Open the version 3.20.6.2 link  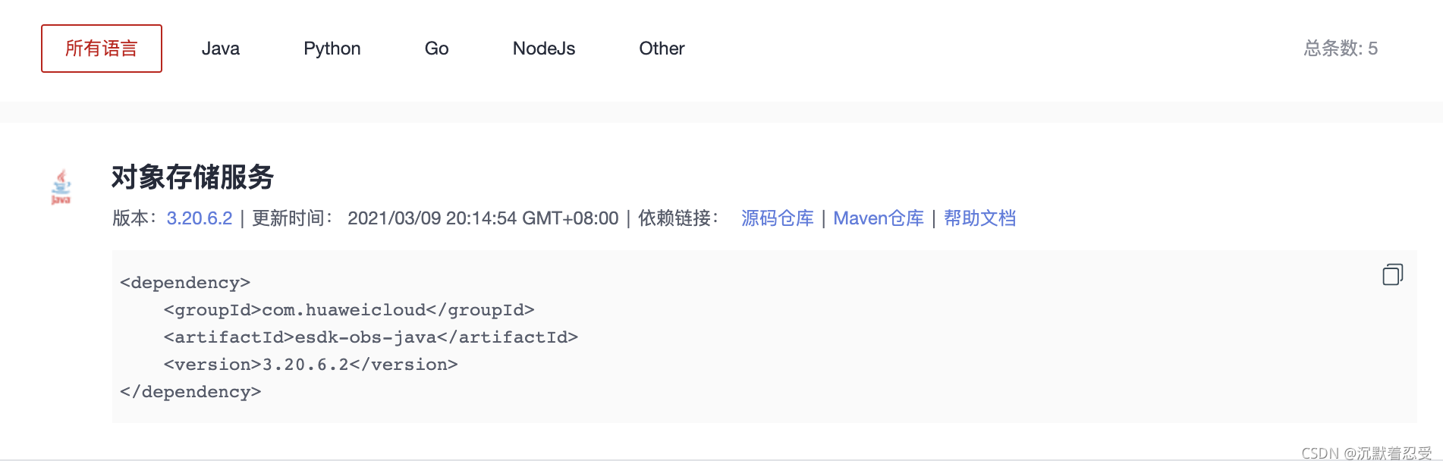tap(200, 218)
